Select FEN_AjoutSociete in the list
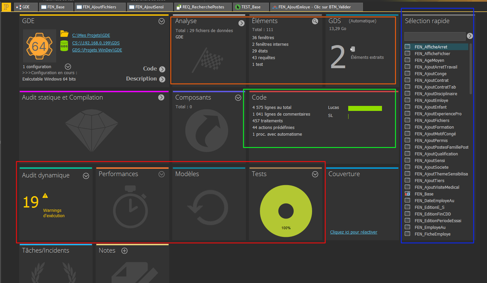487x283 pixels. pos(436,167)
